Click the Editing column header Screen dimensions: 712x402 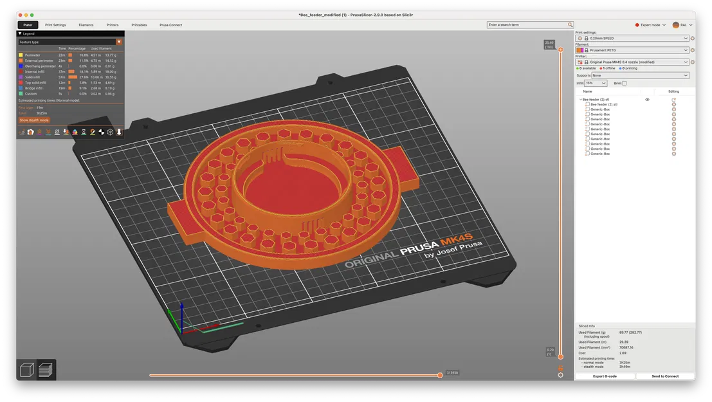tap(673, 91)
